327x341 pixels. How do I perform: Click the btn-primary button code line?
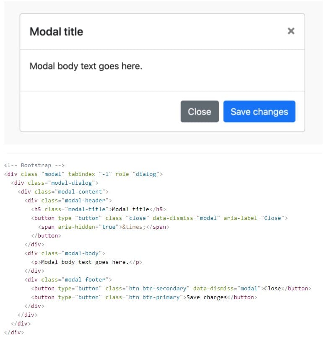[144, 297]
